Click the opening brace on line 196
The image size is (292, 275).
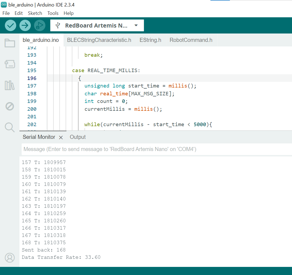click(80, 78)
